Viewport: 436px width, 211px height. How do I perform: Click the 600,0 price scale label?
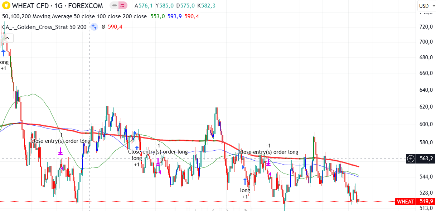[x=426, y=124]
